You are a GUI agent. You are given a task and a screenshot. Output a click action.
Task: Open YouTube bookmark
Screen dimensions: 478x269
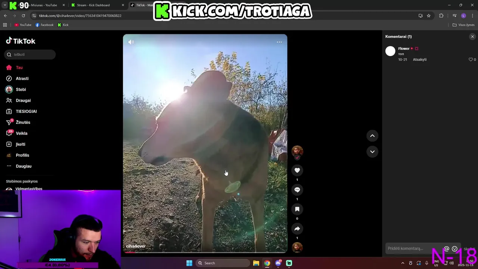pos(23,25)
